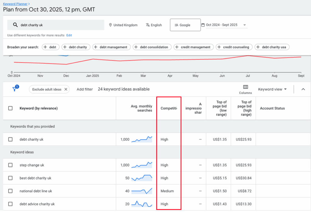Select the United Kingdom location pin icon
This screenshot has height=212, width=311.
click(110, 25)
